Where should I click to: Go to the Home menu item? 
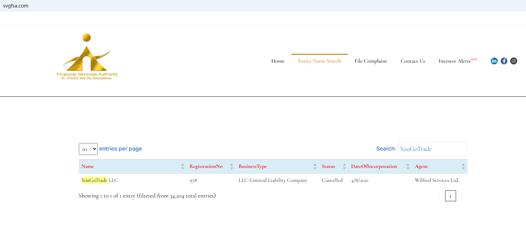tap(278, 61)
